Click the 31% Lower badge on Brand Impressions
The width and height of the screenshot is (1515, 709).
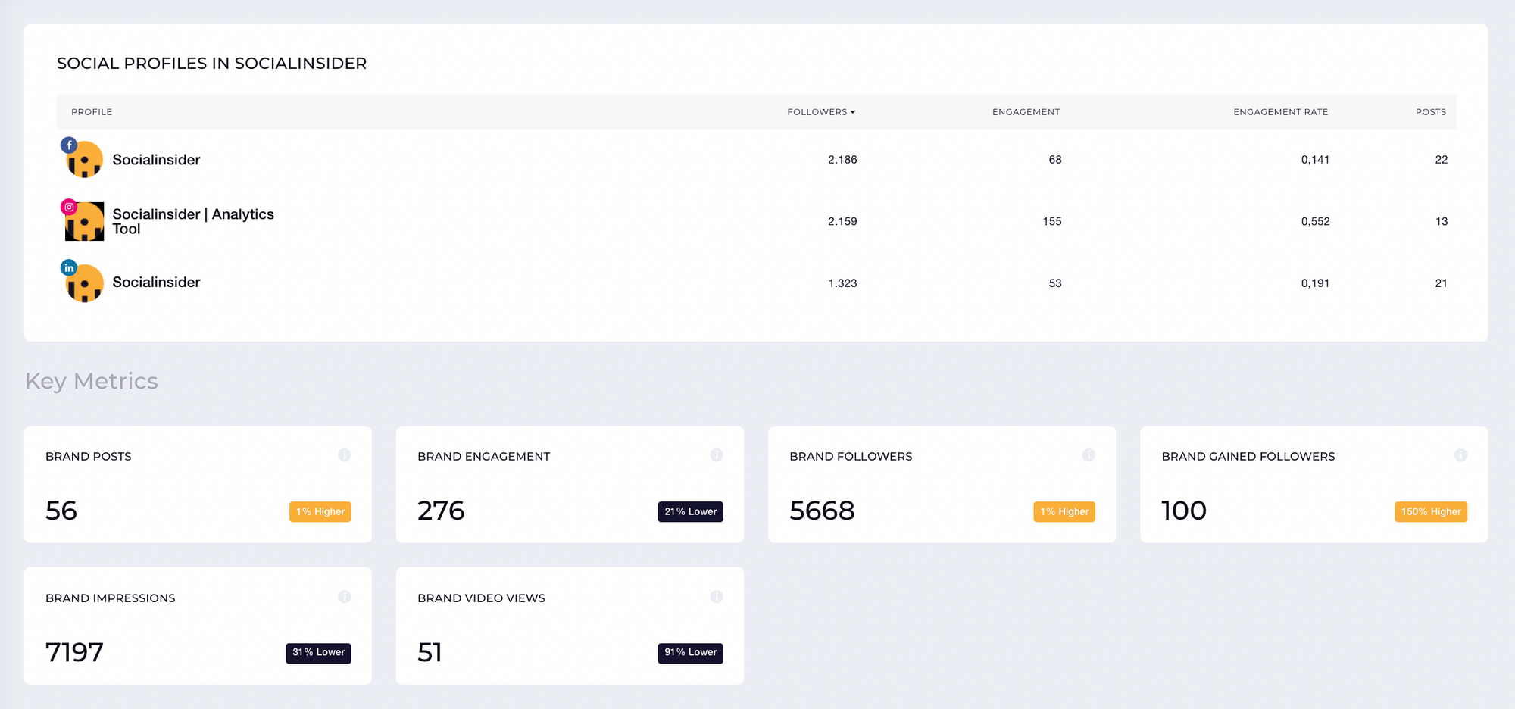[318, 653]
